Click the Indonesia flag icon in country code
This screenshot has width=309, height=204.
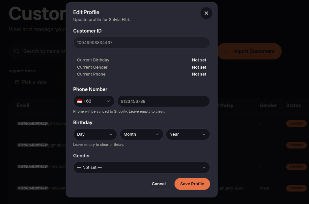point(80,101)
